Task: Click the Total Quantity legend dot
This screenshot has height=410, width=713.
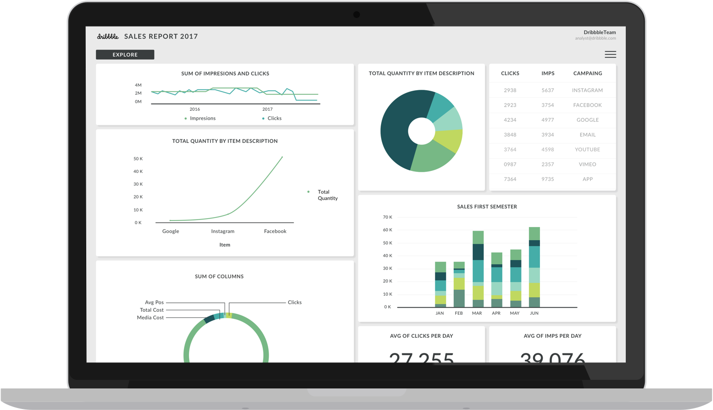Action: click(x=308, y=191)
